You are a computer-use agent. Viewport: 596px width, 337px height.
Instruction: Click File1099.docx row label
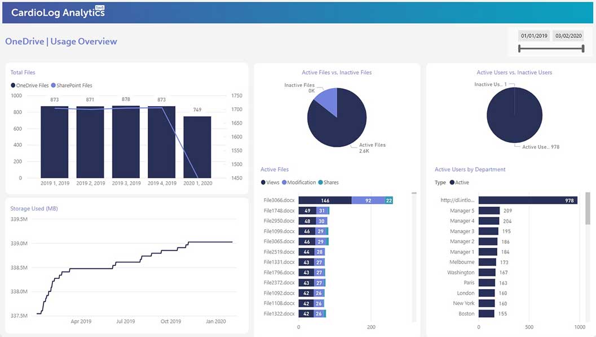(x=279, y=231)
